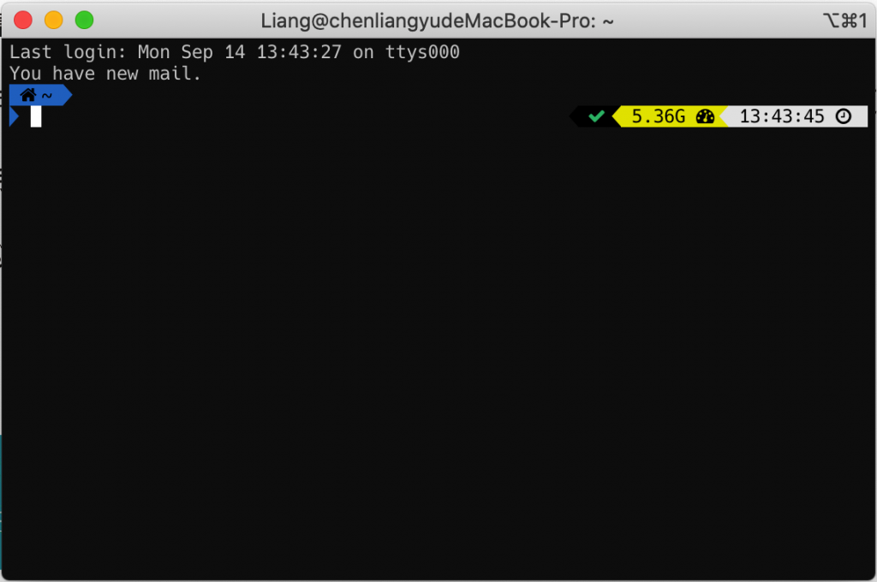
Task: Click the ttys000 terminal name text
Action: tap(422, 52)
